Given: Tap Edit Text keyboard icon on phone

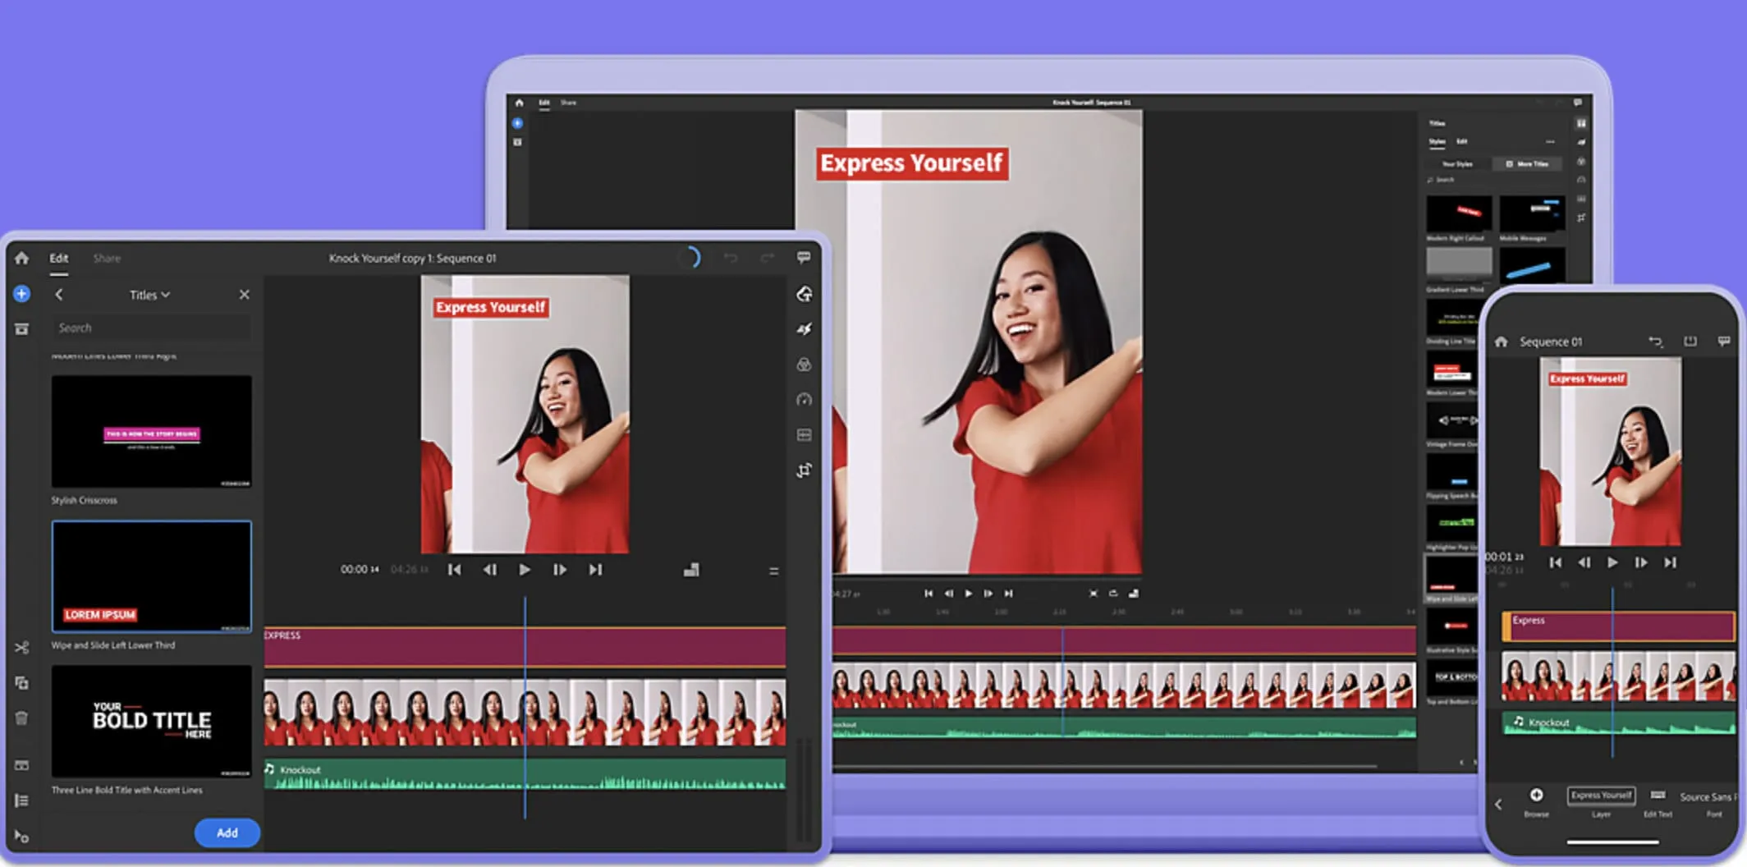Looking at the screenshot, I should pos(1658,795).
